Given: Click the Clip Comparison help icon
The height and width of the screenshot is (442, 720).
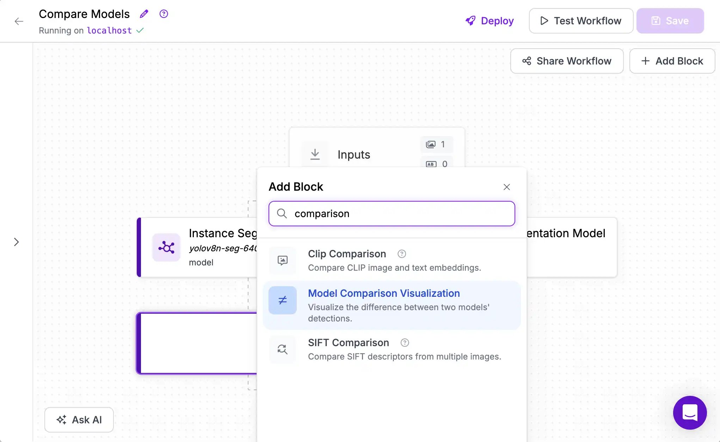Looking at the screenshot, I should click(x=402, y=254).
